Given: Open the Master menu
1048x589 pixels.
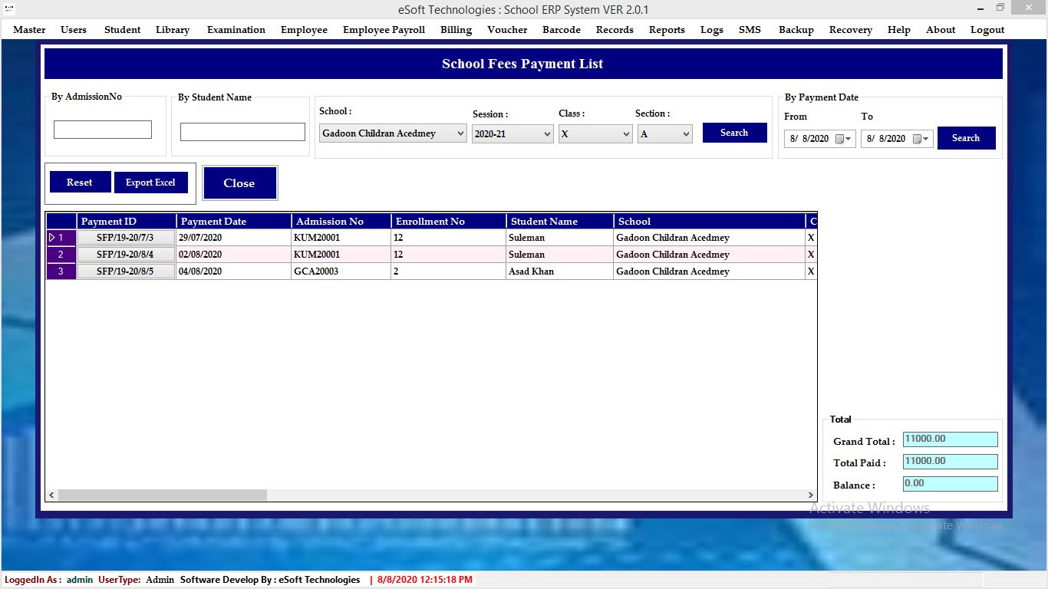Looking at the screenshot, I should (29, 30).
